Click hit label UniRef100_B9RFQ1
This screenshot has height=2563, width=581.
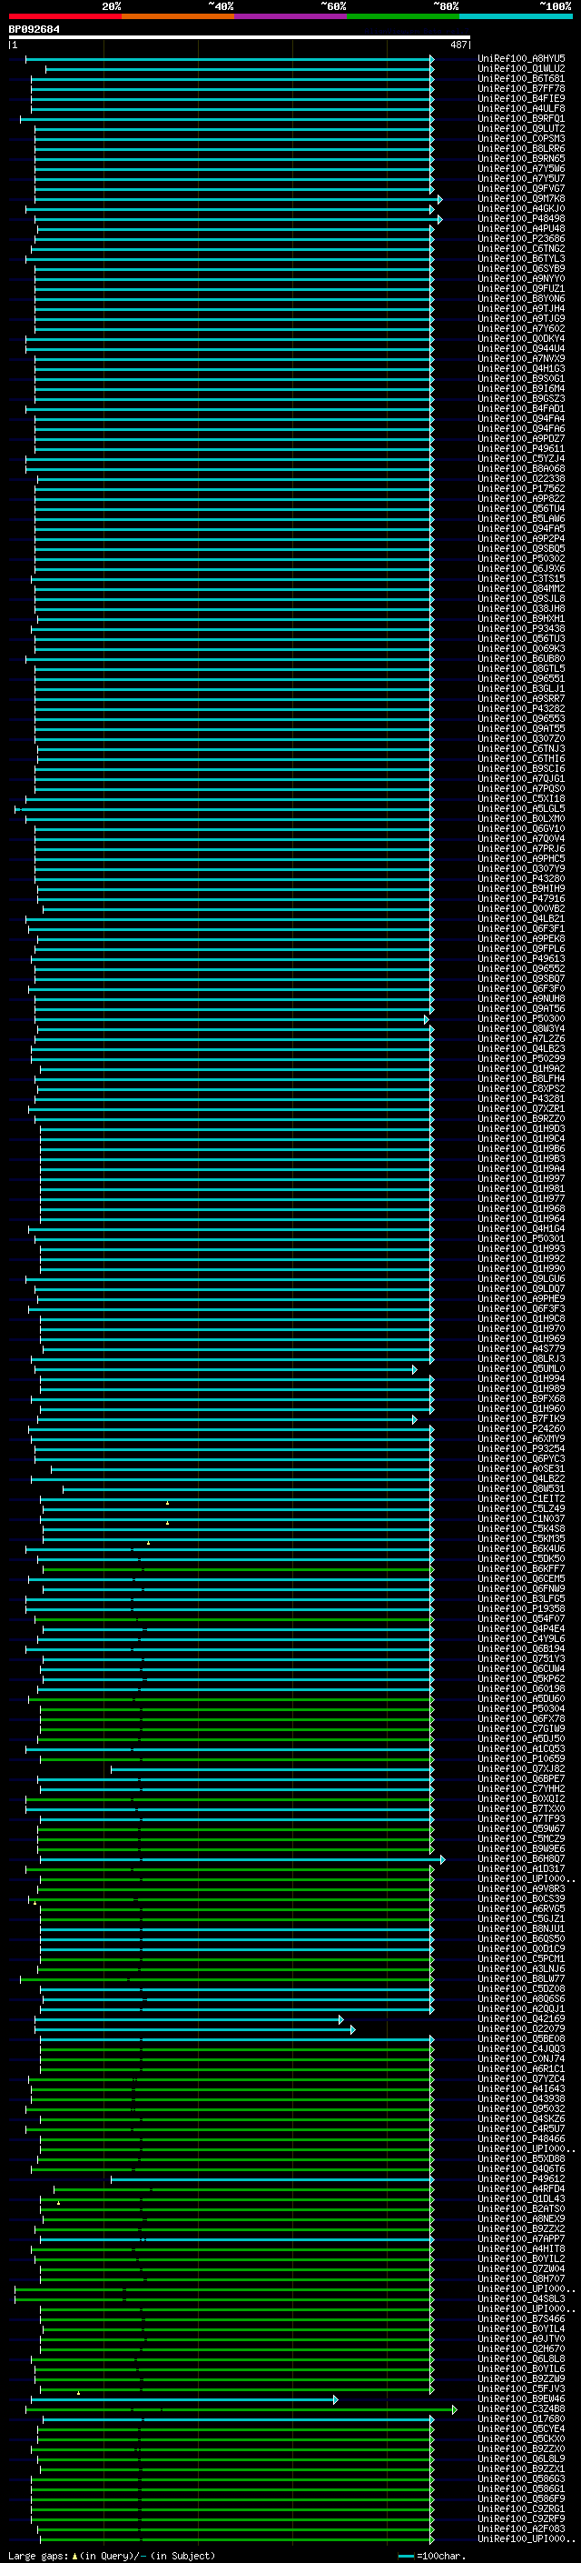pos(521,118)
